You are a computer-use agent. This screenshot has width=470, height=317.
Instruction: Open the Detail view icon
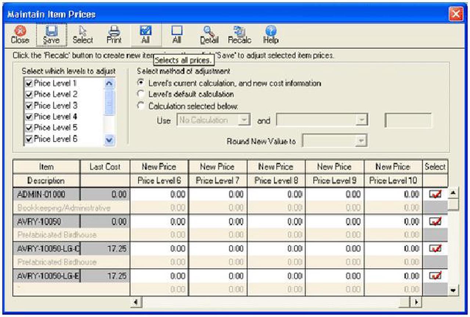(x=209, y=35)
